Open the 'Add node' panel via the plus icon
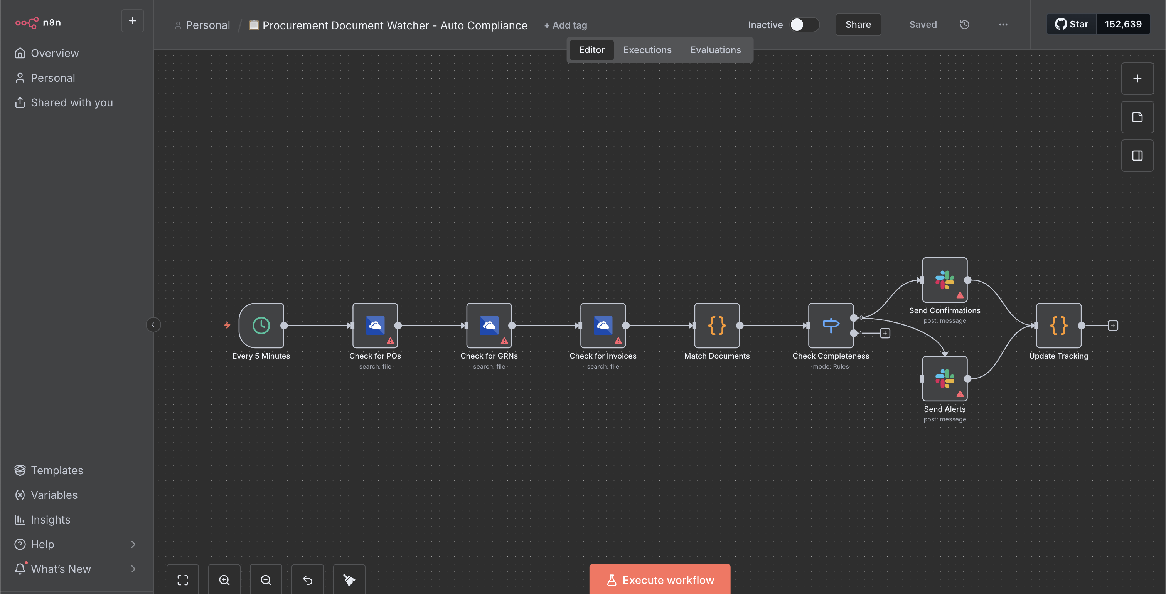Viewport: 1166px width, 594px height. (1137, 78)
